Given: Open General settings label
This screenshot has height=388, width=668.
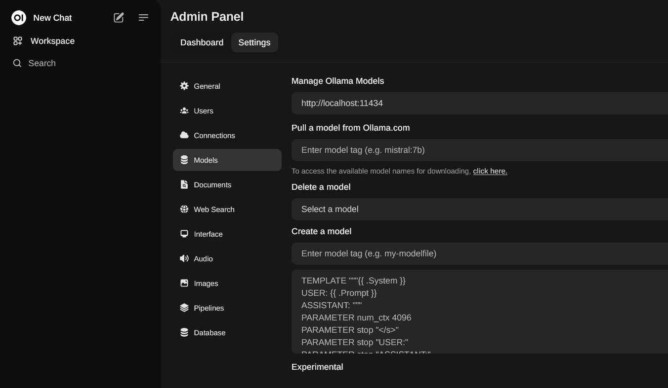Looking at the screenshot, I should [207, 86].
